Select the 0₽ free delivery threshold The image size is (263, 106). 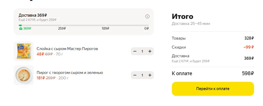[147, 29]
